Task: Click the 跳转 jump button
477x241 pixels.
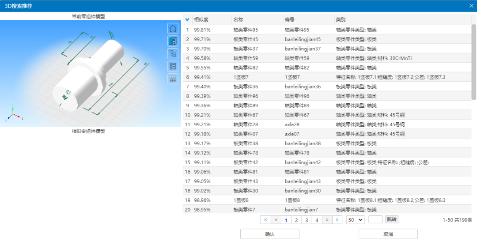Action: pyautogui.click(x=392, y=219)
